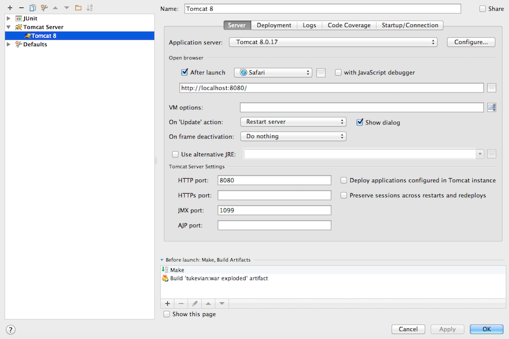Open the Safari browser dropdown
The width and height of the screenshot is (509, 339).
coord(273,72)
